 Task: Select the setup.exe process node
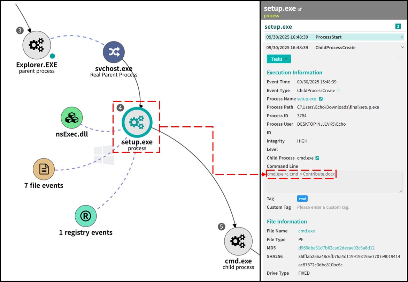tap(137, 122)
